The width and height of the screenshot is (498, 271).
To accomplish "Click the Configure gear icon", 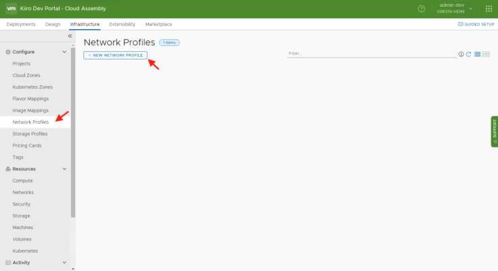I will click(8, 52).
